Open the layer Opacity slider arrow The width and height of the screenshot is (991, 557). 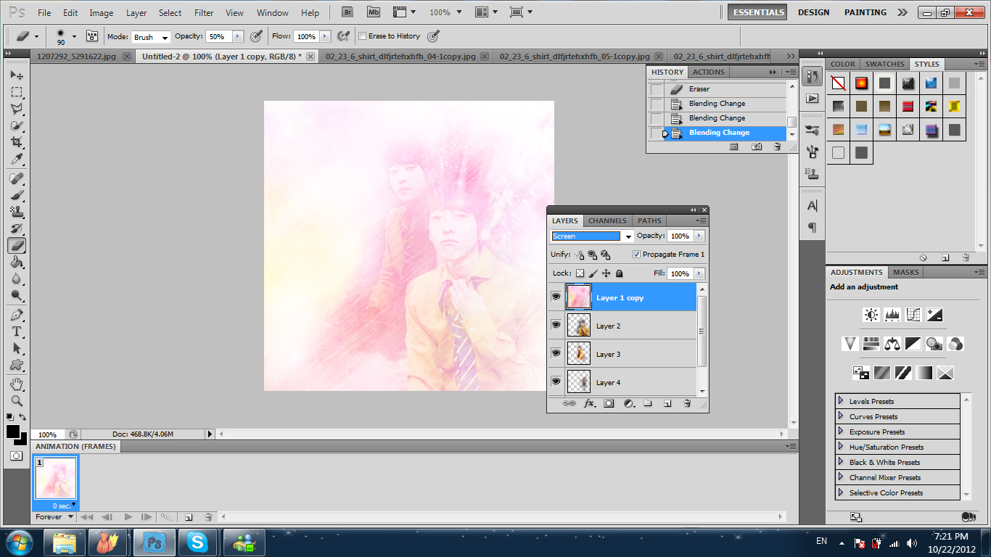click(x=699, y=236)
